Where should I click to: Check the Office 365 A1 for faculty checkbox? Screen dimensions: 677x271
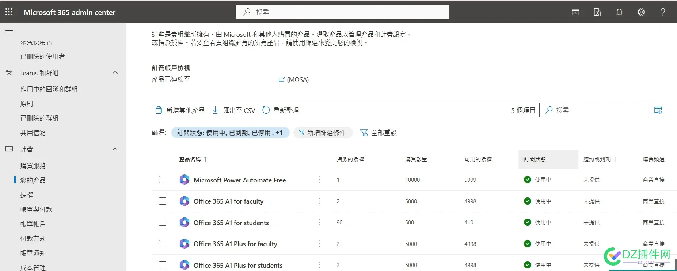click(163, 201)
